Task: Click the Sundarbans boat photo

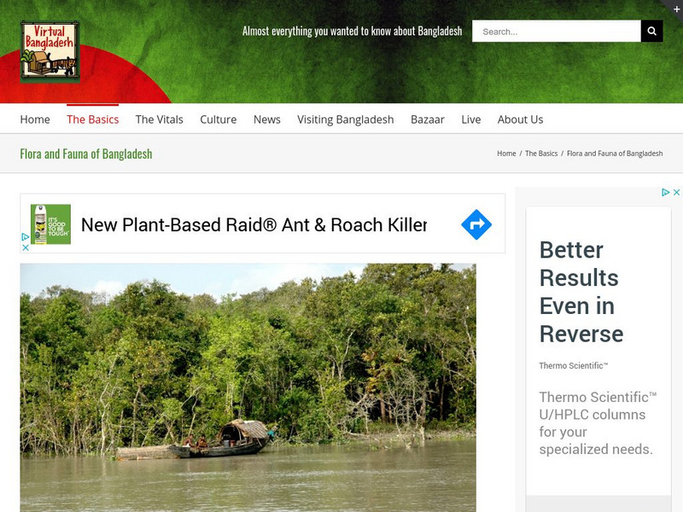Action: (248, 387)
